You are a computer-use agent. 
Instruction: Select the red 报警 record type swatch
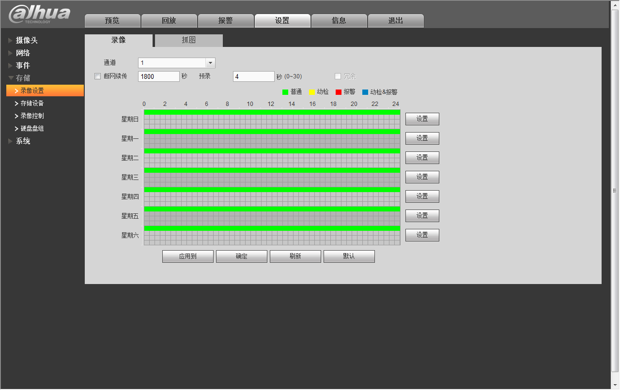coord(339,92)
